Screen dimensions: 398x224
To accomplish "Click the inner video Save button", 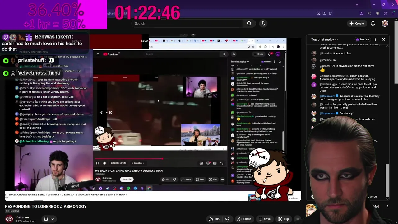I will pyautogui.click(x=200, y=179).
